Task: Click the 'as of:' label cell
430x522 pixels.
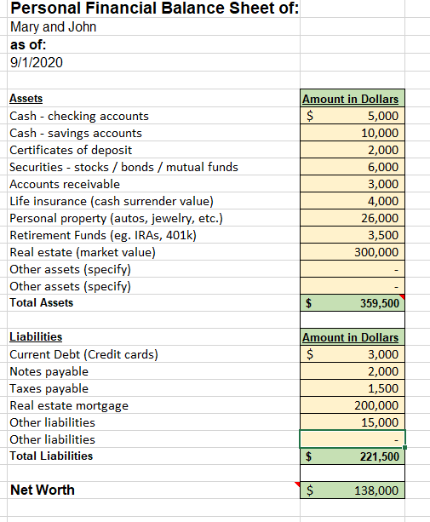Action: coord(154,44)
